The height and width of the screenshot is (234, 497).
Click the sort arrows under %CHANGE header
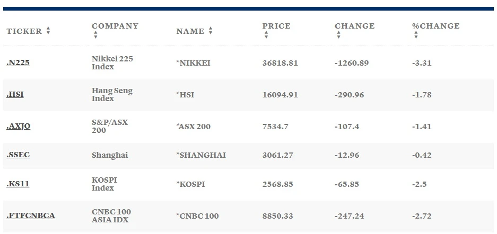coord(416,35)
